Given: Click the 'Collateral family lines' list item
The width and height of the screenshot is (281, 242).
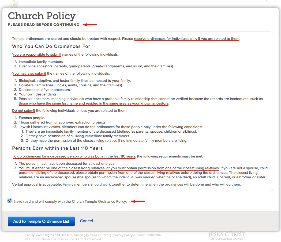Looking at the screenshot, I should pos(71,85).
